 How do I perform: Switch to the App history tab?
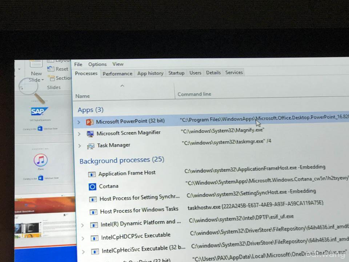[150, 73]
